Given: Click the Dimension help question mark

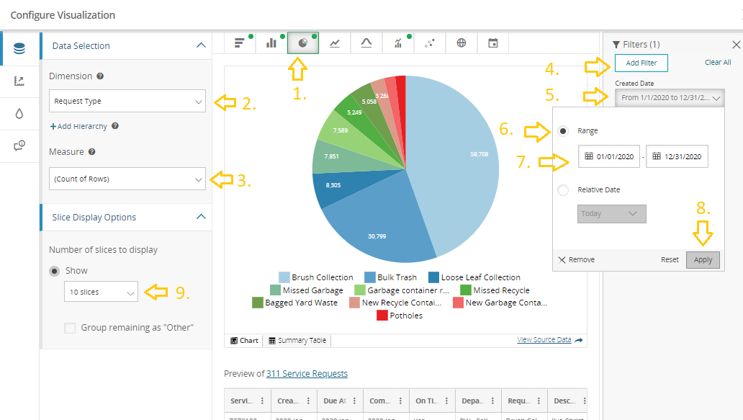Looking at the screenshot, I should click(x=100, y=76).
